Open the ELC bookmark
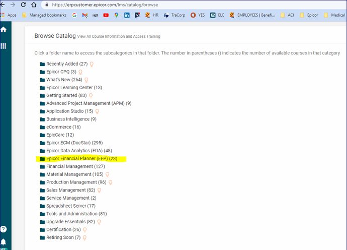The image size is (347, 250). (217, 15)
